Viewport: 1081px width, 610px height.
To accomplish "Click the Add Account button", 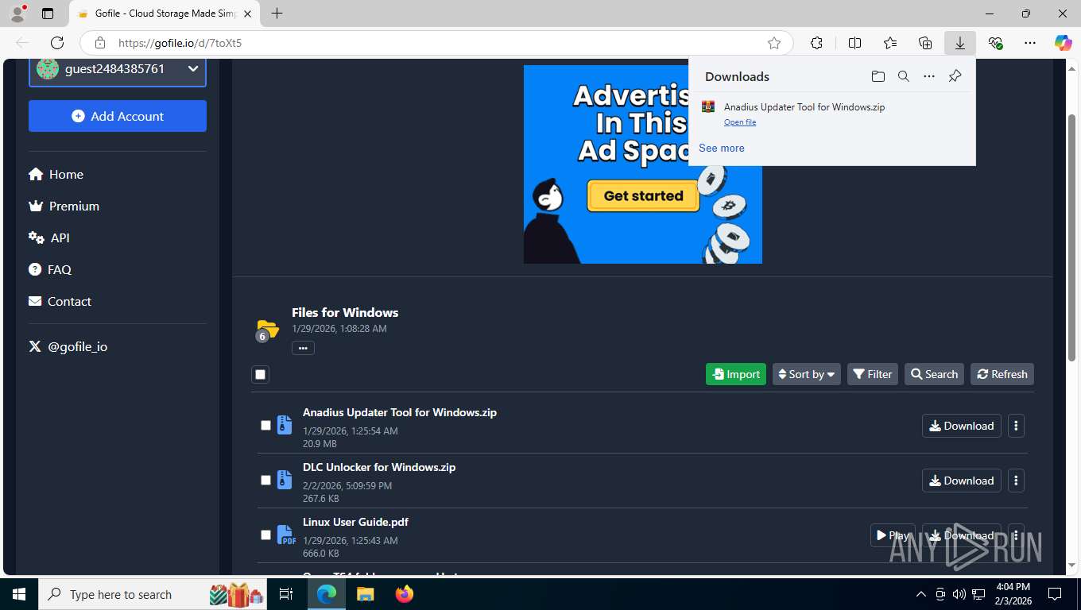I will (x=118, y=116).
